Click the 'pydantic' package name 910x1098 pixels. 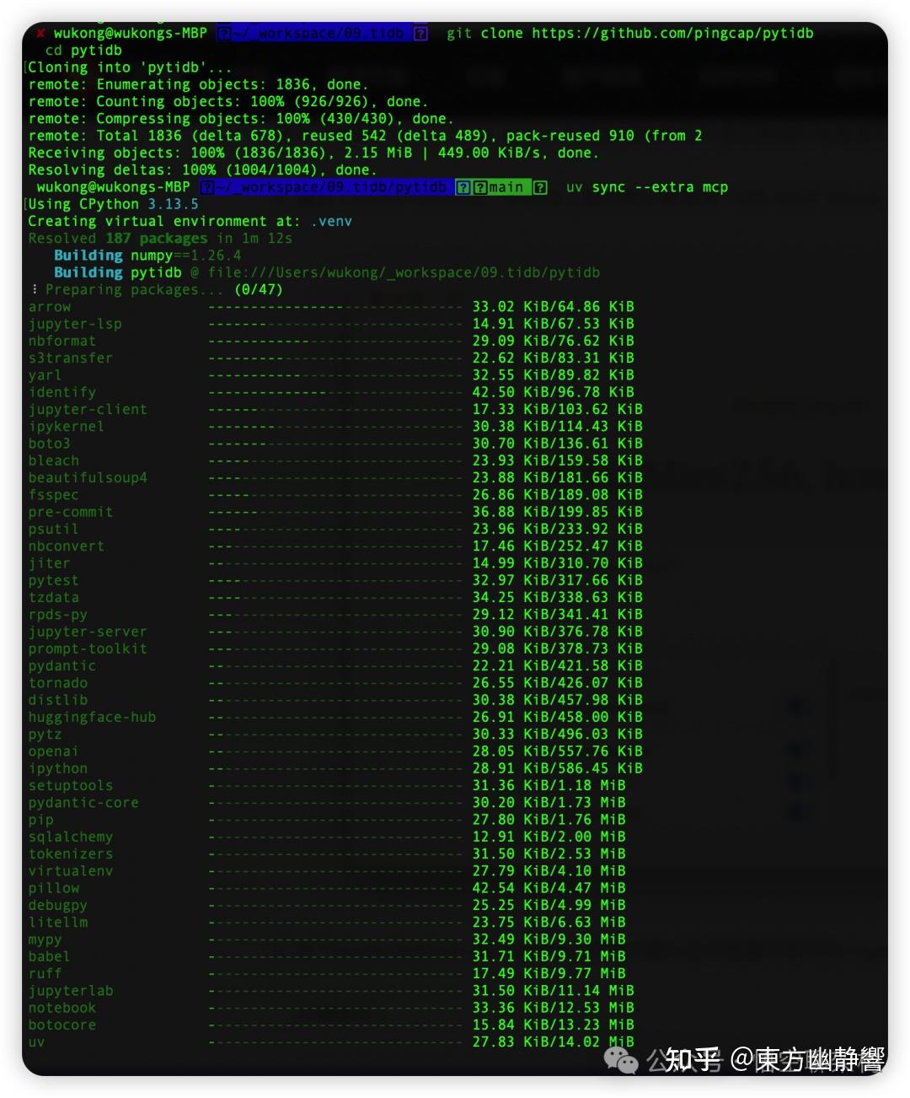click(62, 665)
